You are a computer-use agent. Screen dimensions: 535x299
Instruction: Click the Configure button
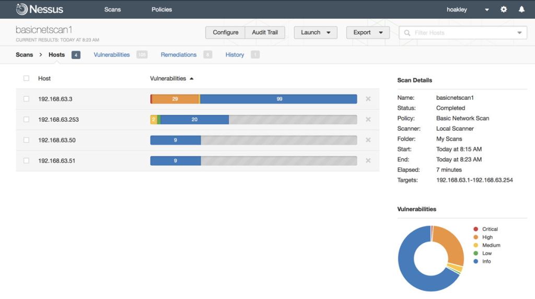[x=225, y=32]
